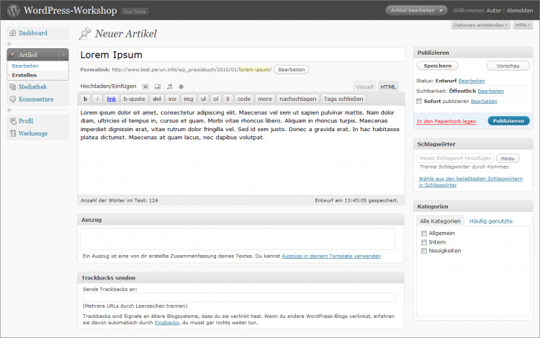The height and width of the screenshot is (338, 540).
Task: Open Dashboard via its house icon
Action: [x=13, y=33]
